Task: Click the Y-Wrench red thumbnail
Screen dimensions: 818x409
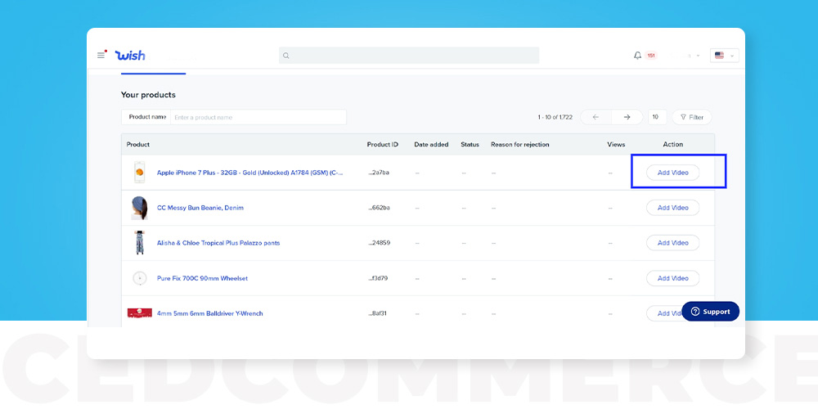Action: click(x=140, y=313)
